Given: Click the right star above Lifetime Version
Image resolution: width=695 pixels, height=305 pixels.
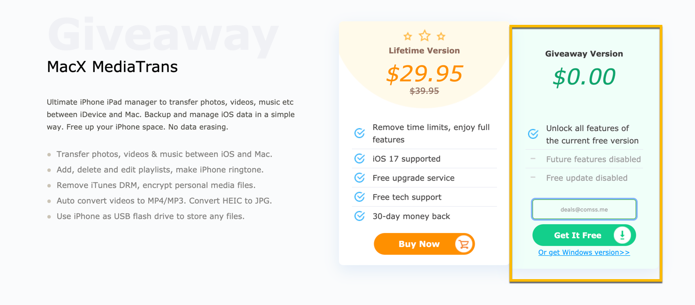Looking at the screenshot, I should (x=441, y=36).
